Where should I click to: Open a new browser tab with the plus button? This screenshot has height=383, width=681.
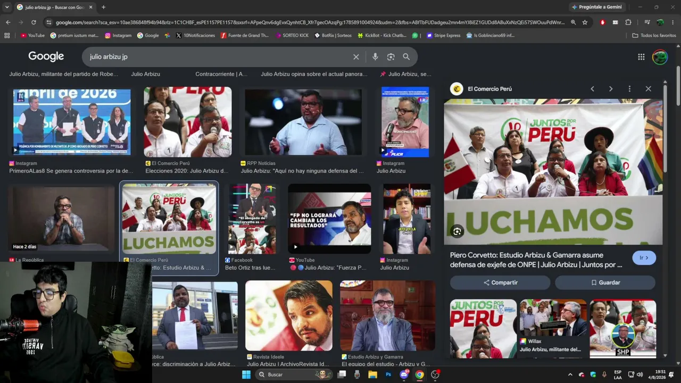[x=103, y=7]
